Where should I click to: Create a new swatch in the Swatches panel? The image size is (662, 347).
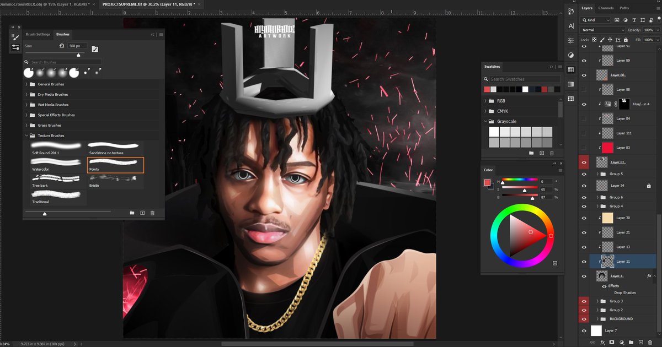pyautogui.click(x=542, y=153)
